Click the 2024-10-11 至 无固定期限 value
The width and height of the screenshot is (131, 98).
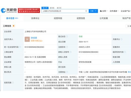coord(35,57)
